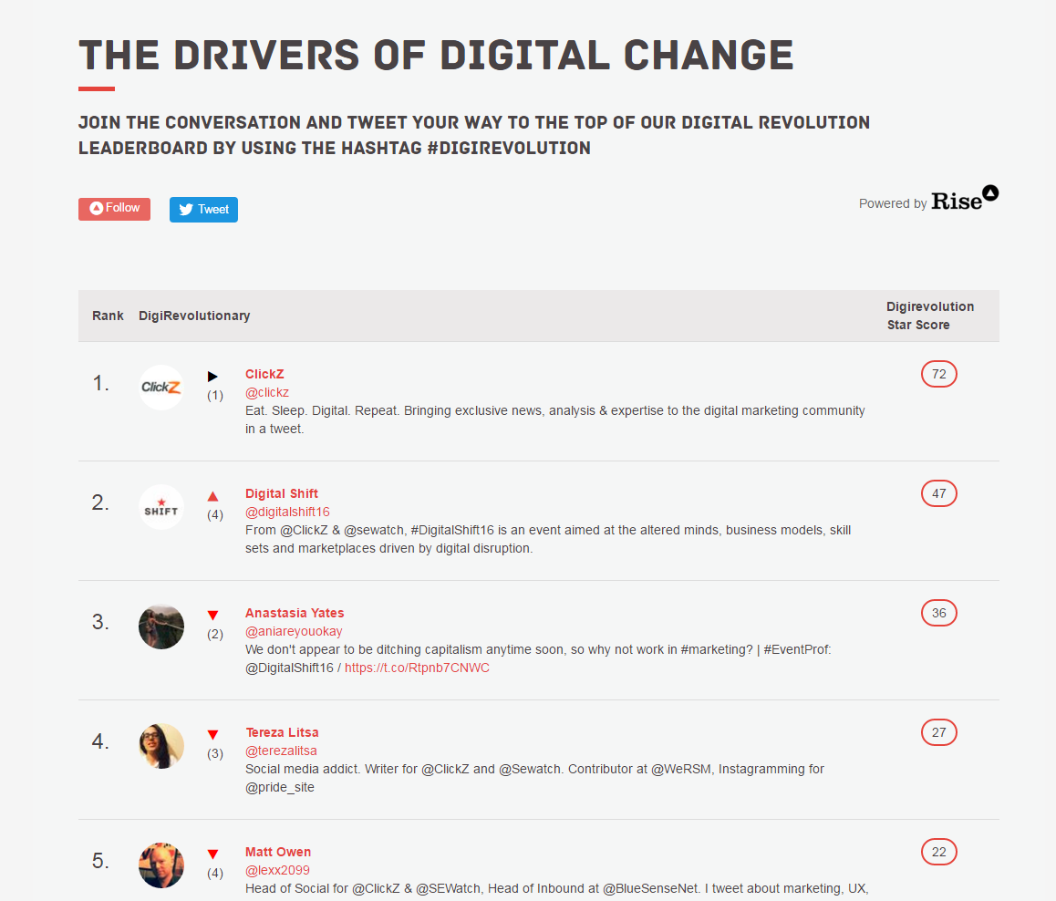
Task: Click red down arrow beside Tereza Litsa
Action: click(213, 735)
